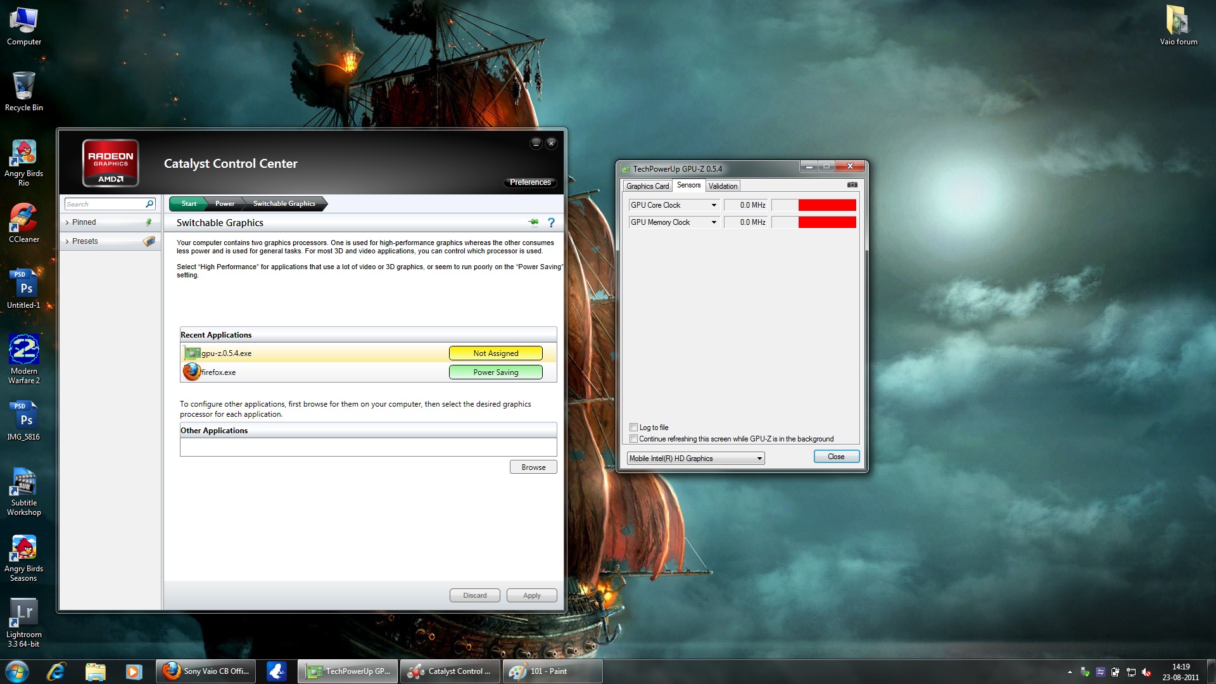Go to the Power breadcrumb in Catalyst
Viewport: 1216px width, 684px height.
(x=225, y=203)
